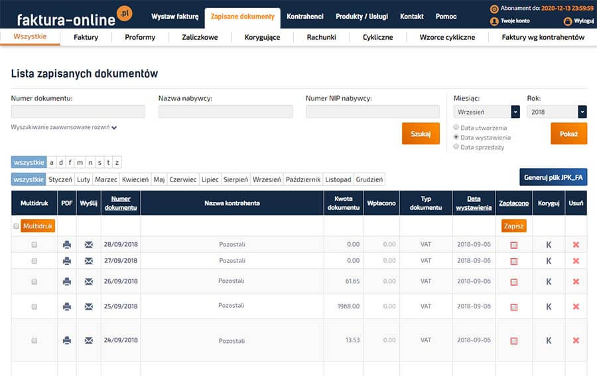Switch to the Korygujące tab
Image resolution: width=597 pixels, height=376 pixels.
click(x=262, y=37)
